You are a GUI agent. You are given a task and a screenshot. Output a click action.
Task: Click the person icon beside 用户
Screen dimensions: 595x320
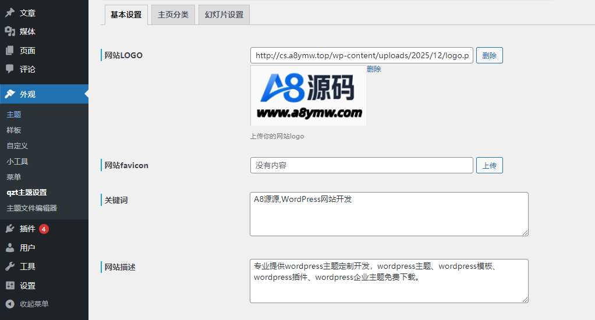pos(10,248)
